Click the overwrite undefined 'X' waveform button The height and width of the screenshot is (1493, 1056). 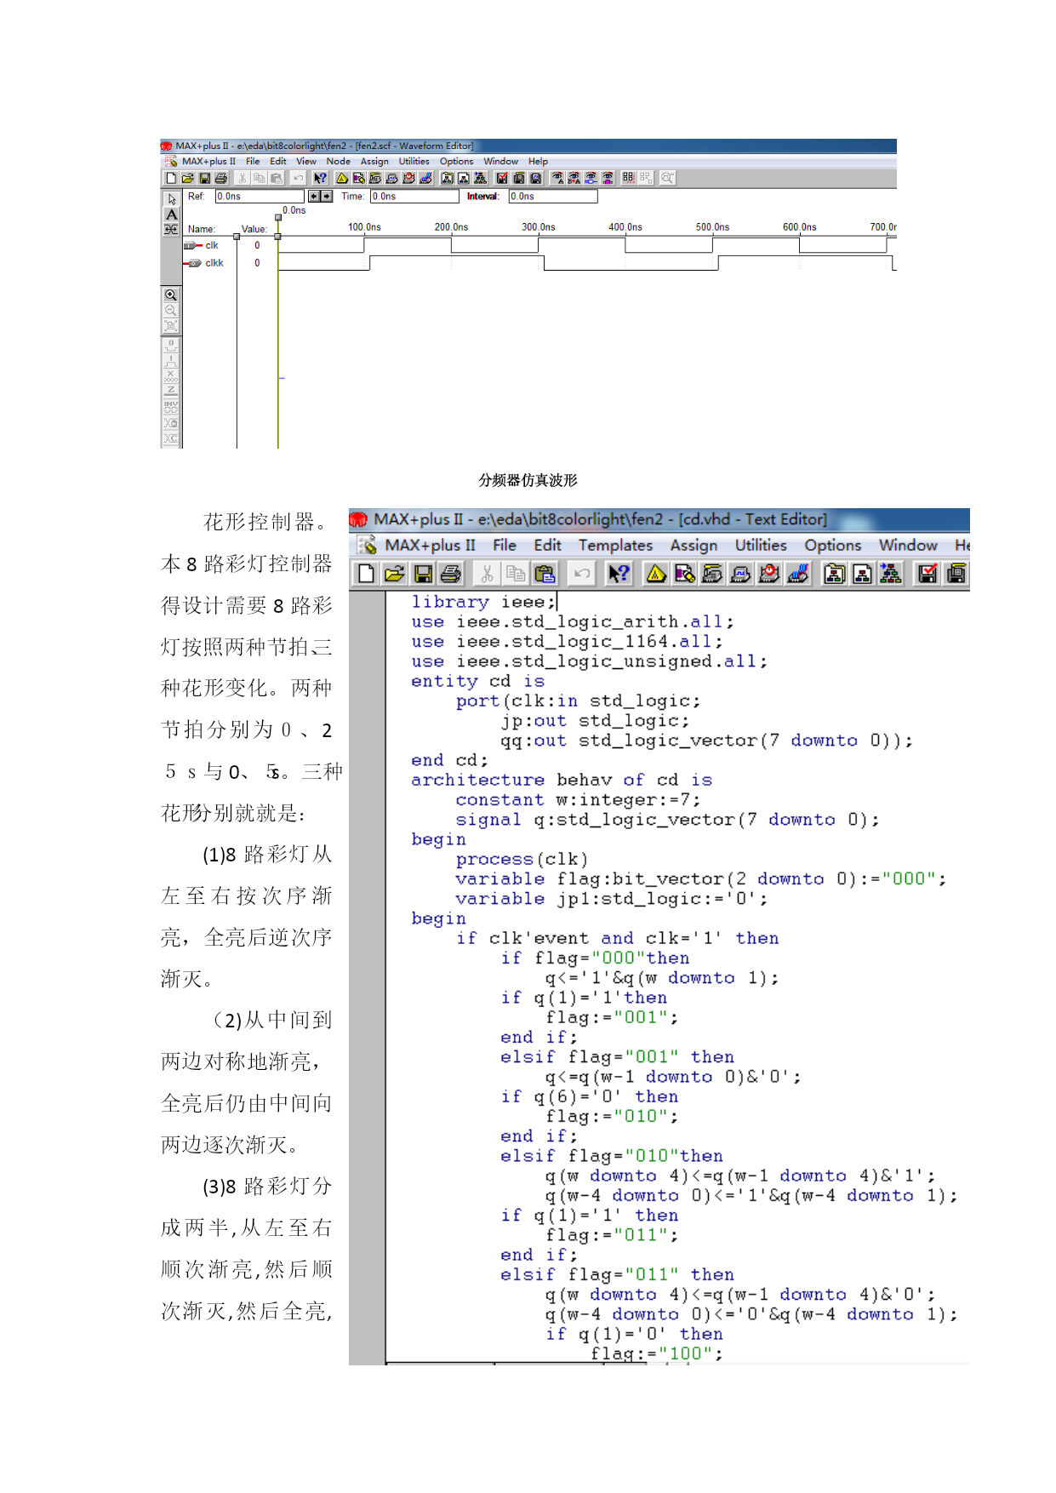(171, 376)
